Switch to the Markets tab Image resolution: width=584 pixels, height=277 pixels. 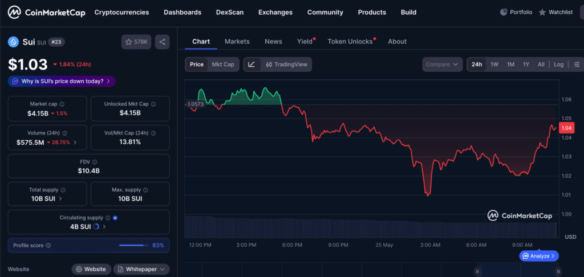coord(237,42)
